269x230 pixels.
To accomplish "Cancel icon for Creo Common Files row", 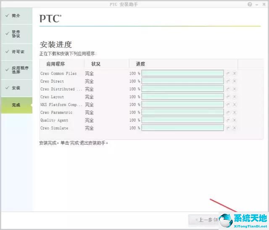I will point(235,73).
